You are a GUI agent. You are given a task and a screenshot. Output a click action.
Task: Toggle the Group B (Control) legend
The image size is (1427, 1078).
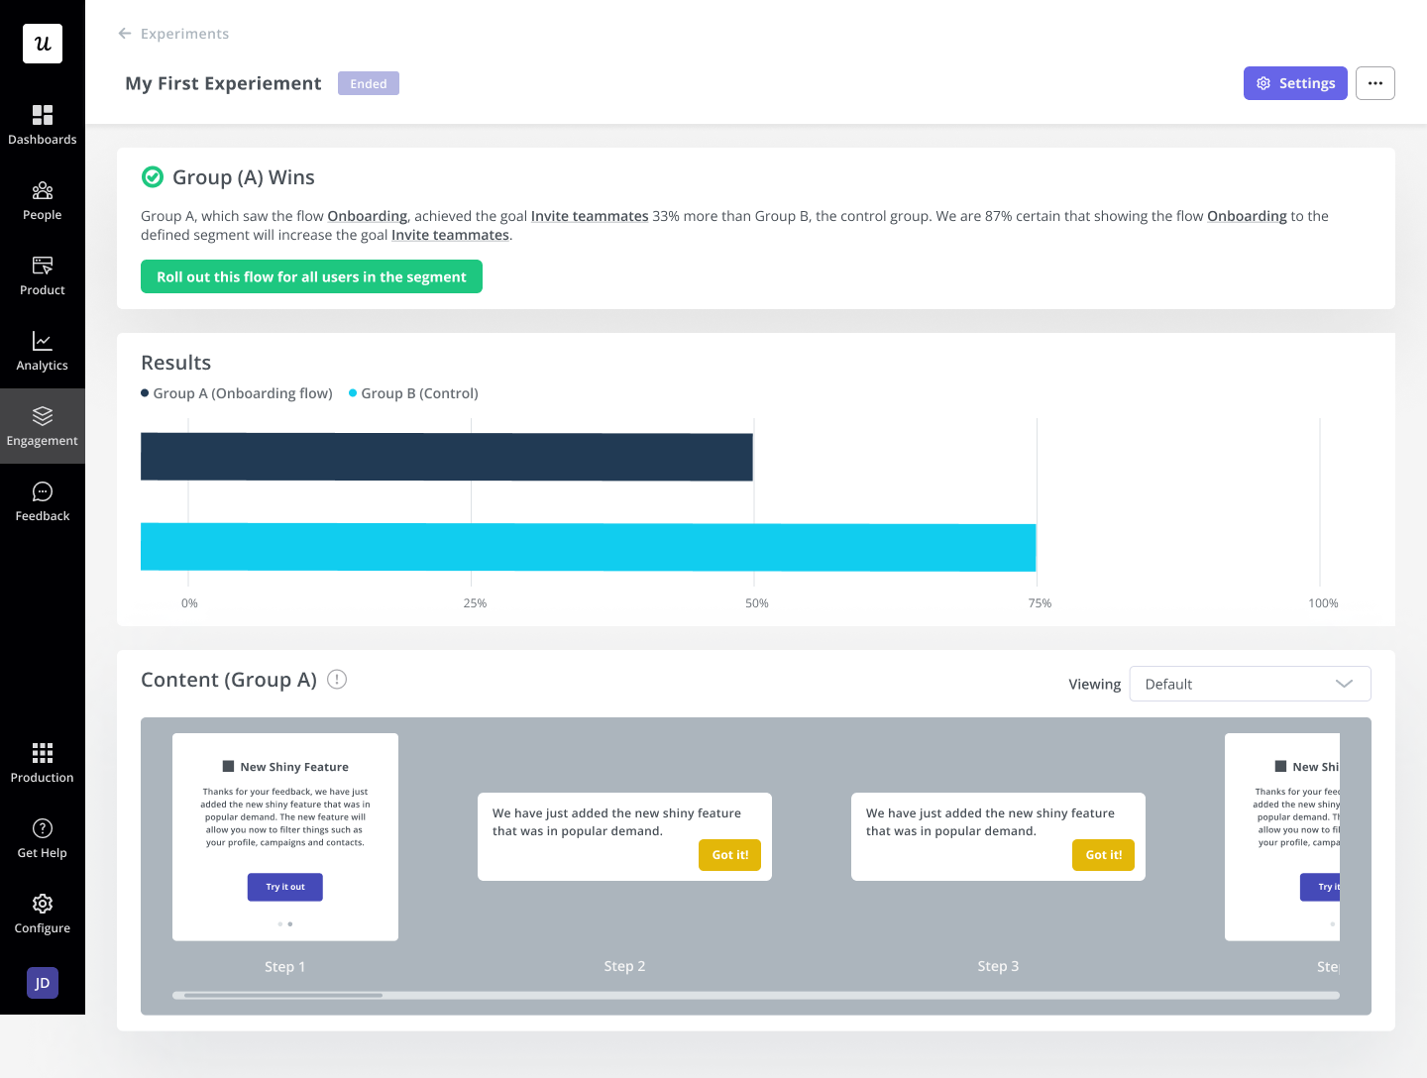(x=412, y=392)
